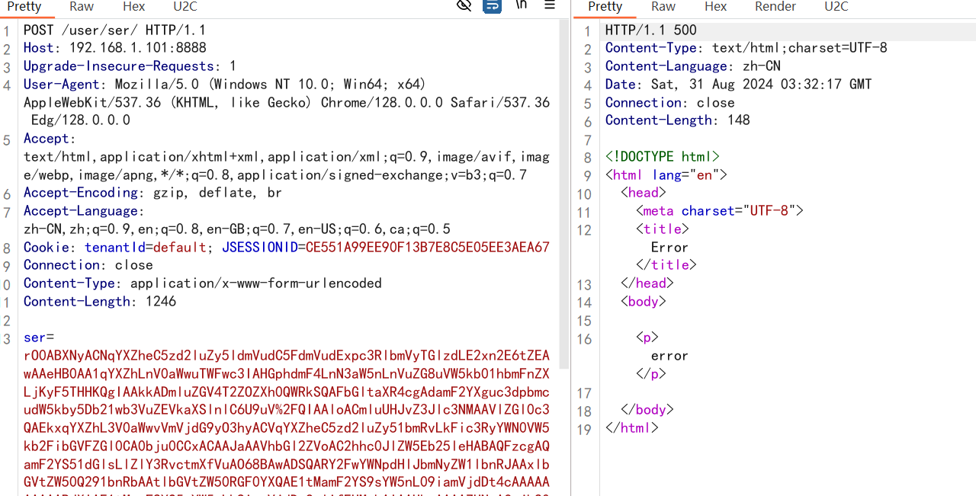The height and width of the screenshot is (496, 976).
Task: Switch to request Hex tab
Action: click(133, 7)
